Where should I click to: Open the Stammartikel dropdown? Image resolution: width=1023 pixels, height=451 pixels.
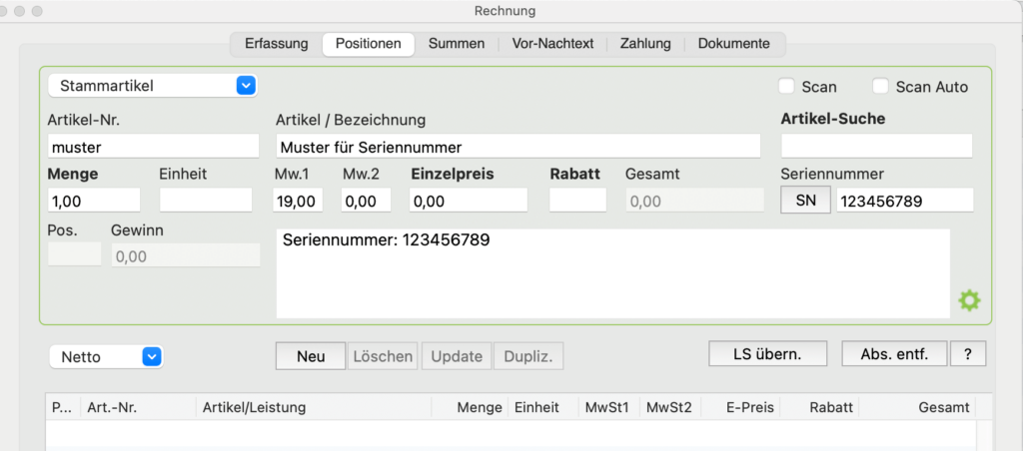tap(153, 86)
